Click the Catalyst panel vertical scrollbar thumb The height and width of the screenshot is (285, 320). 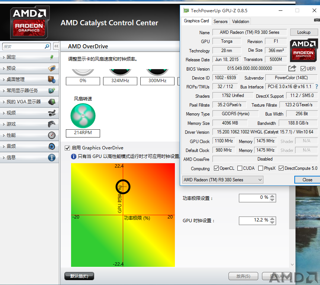point(292,207)
